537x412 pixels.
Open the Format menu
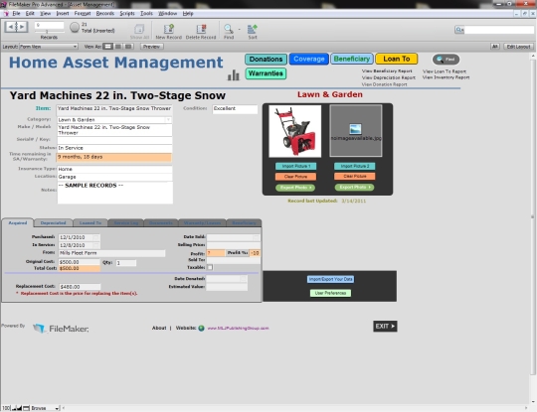click(x=83, y=13)
